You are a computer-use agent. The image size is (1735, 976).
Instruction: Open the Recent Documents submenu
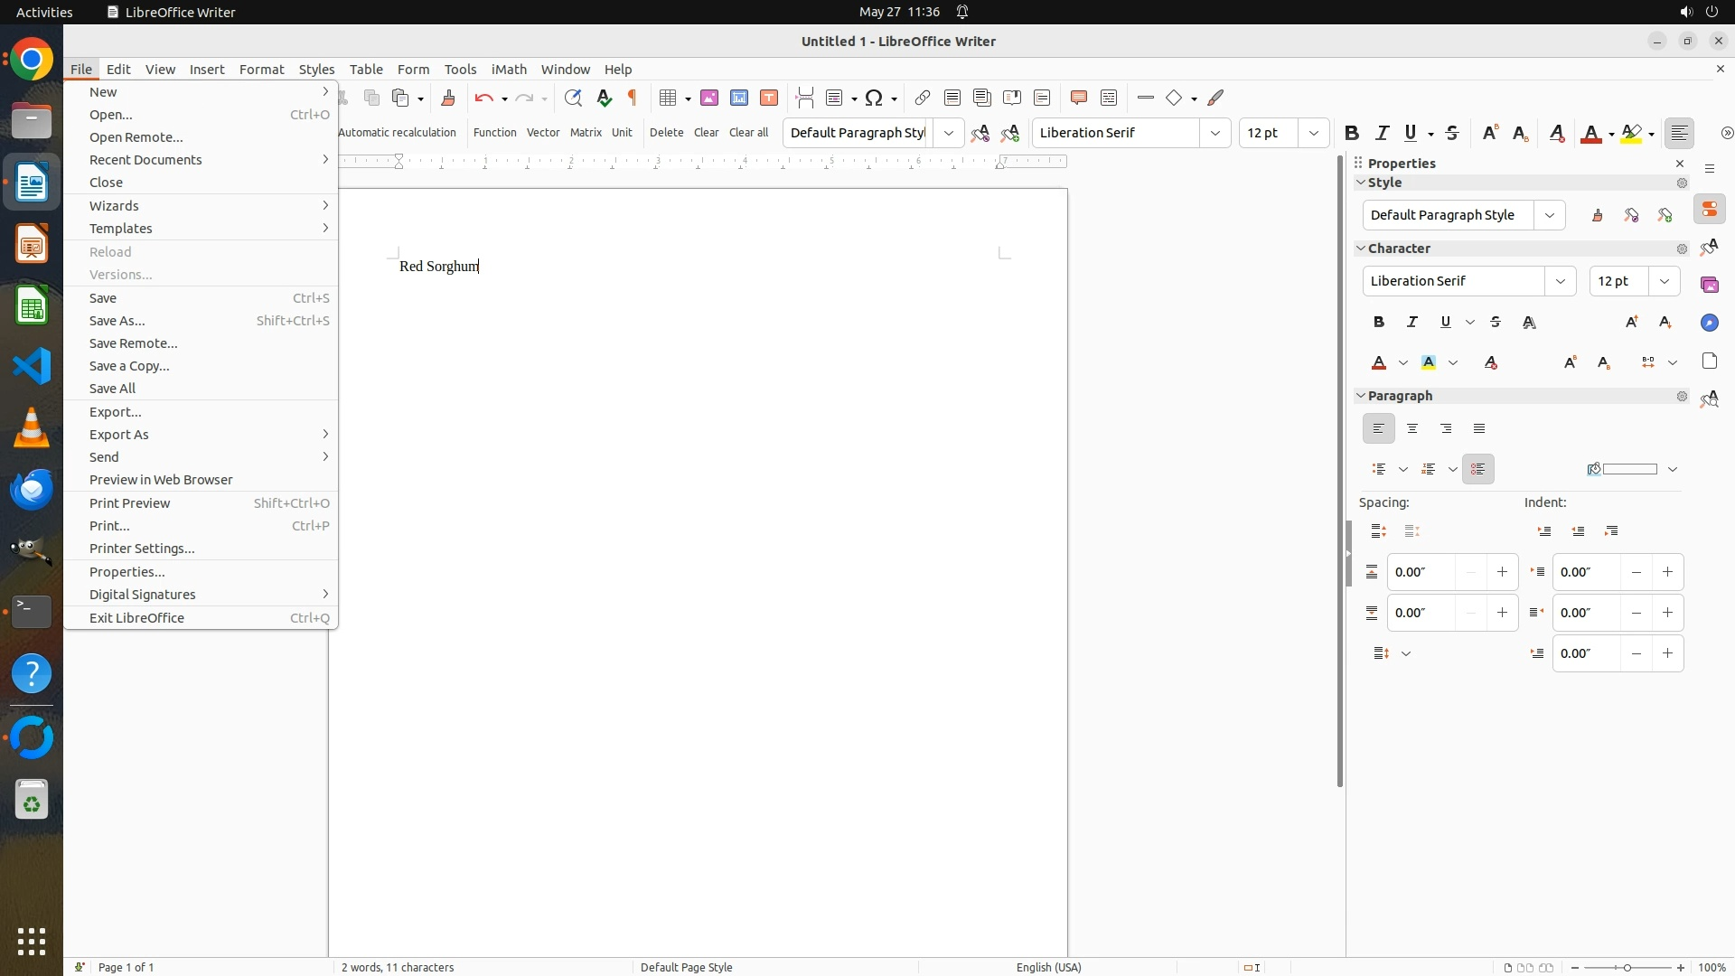point(145,160)
